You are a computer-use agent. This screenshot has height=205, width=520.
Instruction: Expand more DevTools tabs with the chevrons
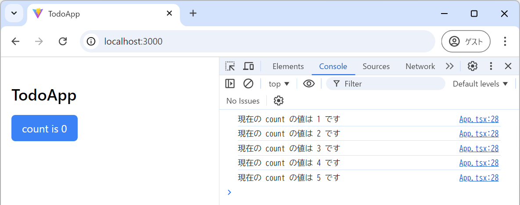tap(449, 66)
